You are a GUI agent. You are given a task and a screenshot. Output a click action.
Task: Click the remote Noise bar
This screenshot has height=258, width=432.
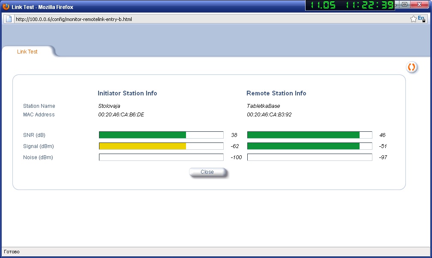310,157
